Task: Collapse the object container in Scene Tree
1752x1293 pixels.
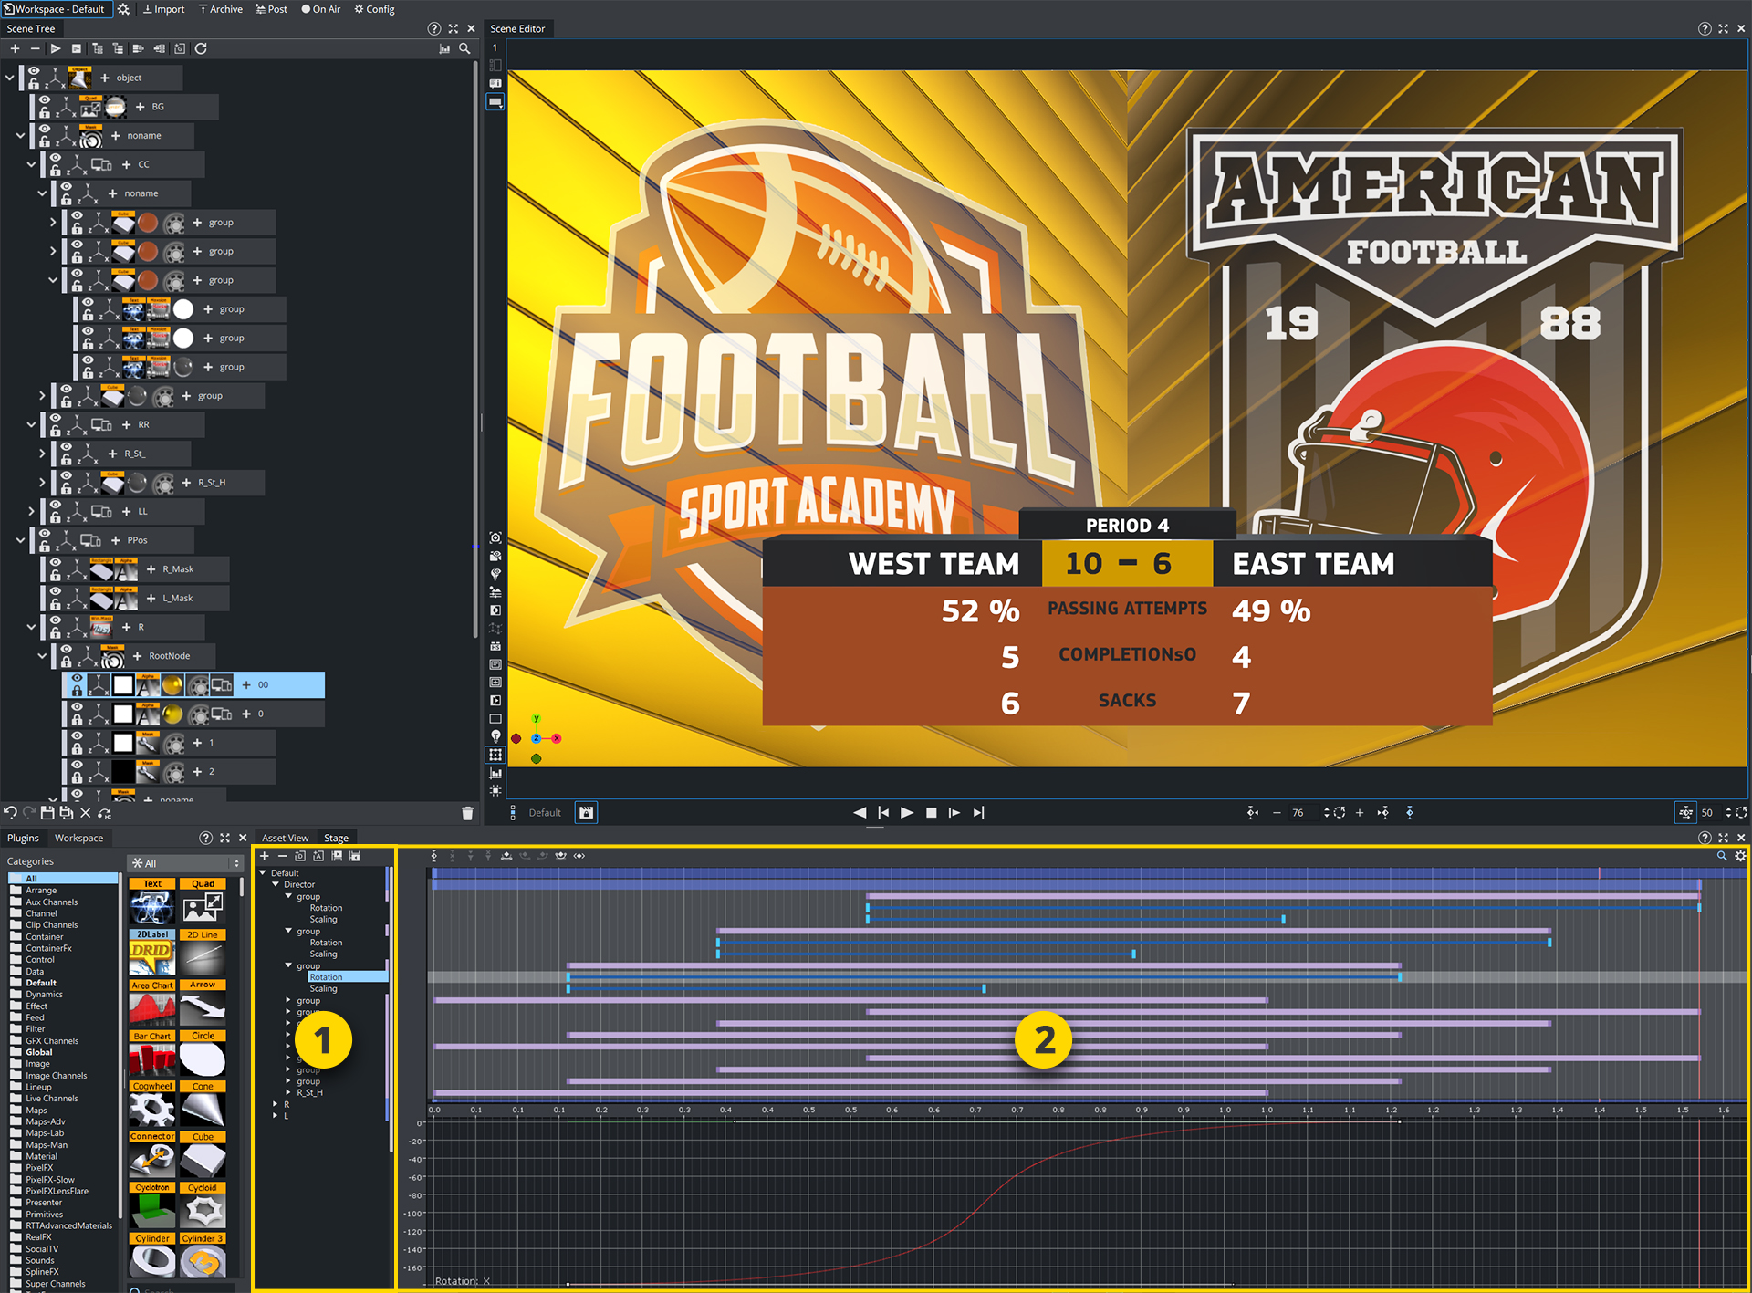Action: [x=10, y=78]
